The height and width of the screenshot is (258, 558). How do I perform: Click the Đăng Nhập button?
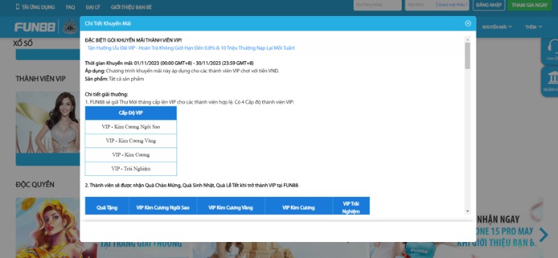tap(489, 5)
